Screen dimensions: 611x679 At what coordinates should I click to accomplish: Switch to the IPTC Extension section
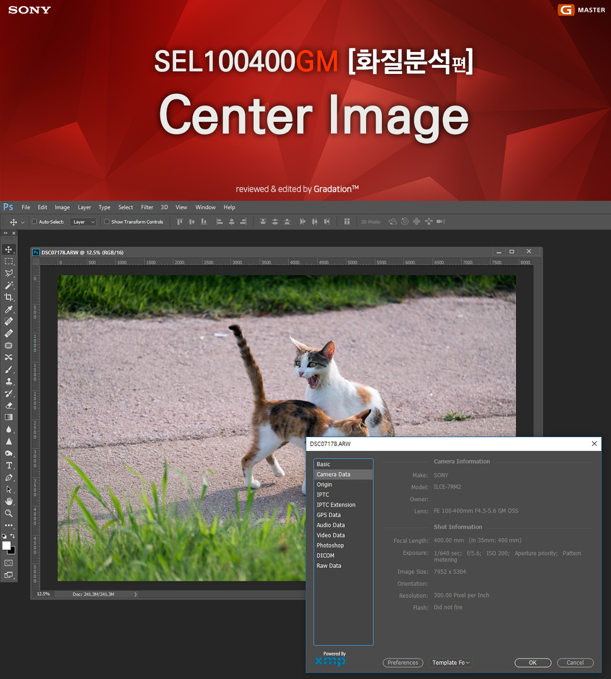pos(344,505)
